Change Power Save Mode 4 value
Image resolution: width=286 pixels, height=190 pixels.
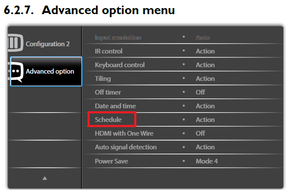[x=208, y=161]
